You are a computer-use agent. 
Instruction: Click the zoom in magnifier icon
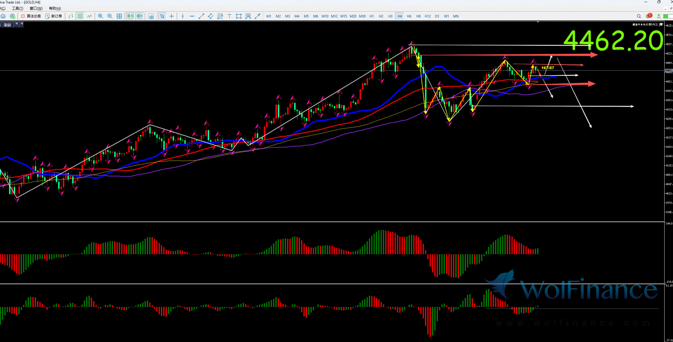point(101,16)
